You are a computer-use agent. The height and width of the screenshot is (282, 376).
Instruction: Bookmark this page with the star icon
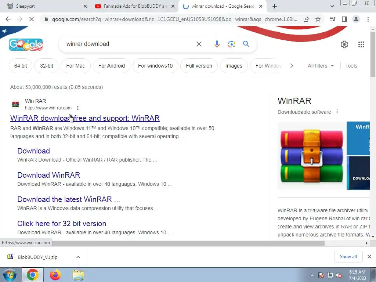coord(318,19)
